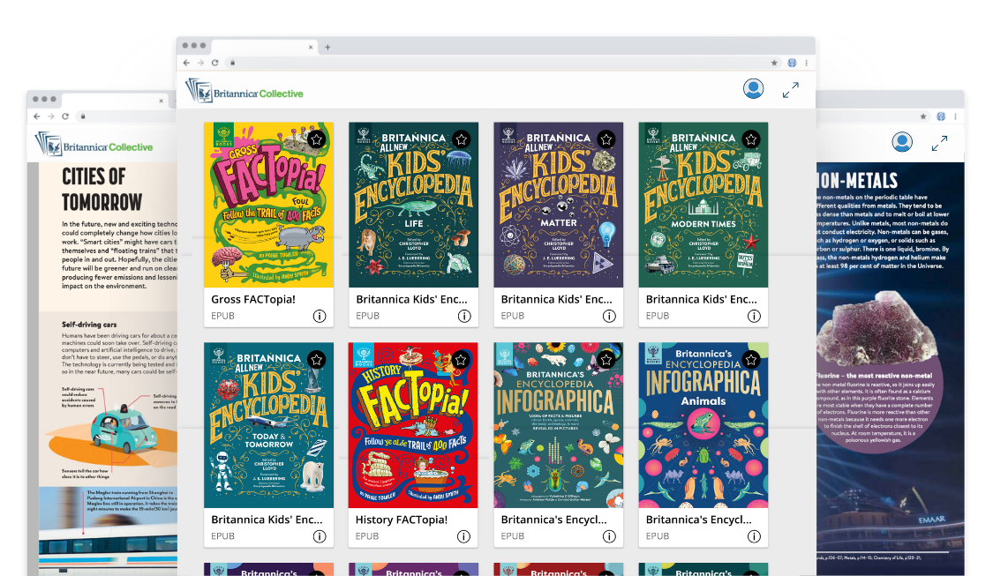Toggle the favorite star on the Life encyclopedia cover
The image size is (993, 576).
[x=462, y=139]
